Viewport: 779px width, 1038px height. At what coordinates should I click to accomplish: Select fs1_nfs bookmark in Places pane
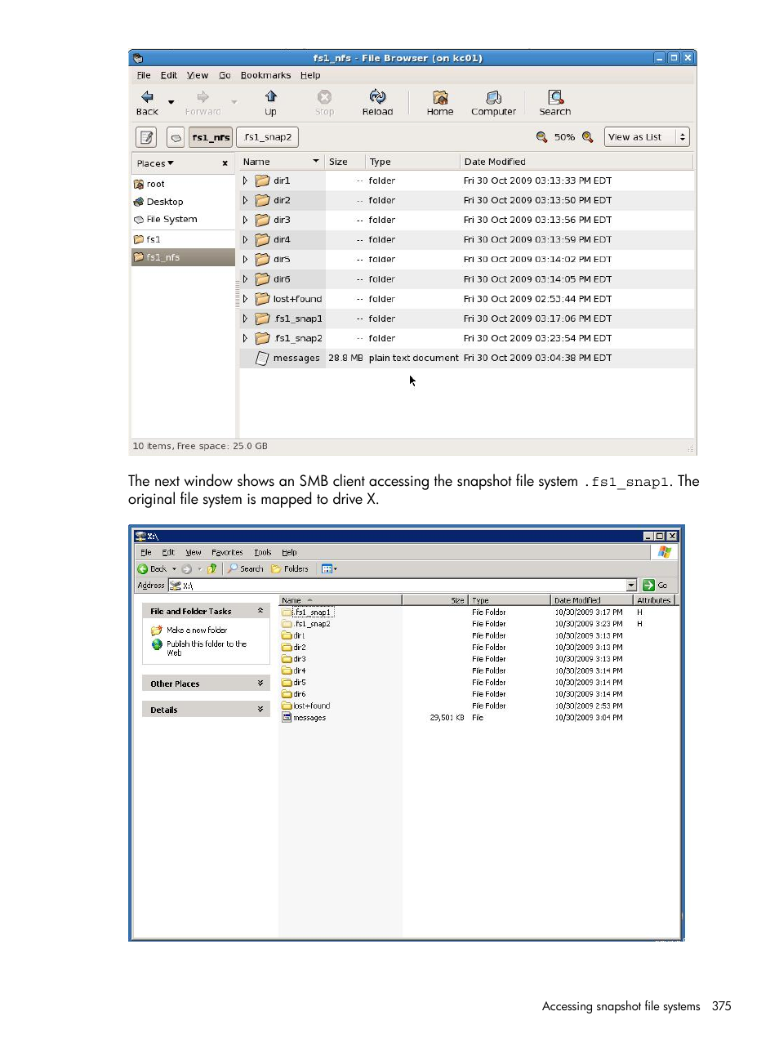[x=183, y=257]
